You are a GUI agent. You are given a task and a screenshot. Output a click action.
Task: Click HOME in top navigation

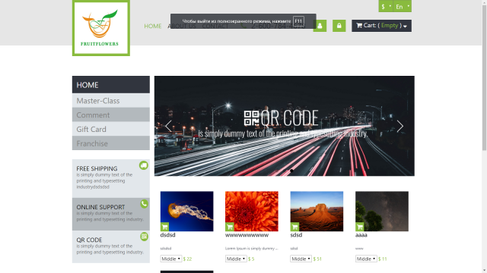[x=153, y=26]
